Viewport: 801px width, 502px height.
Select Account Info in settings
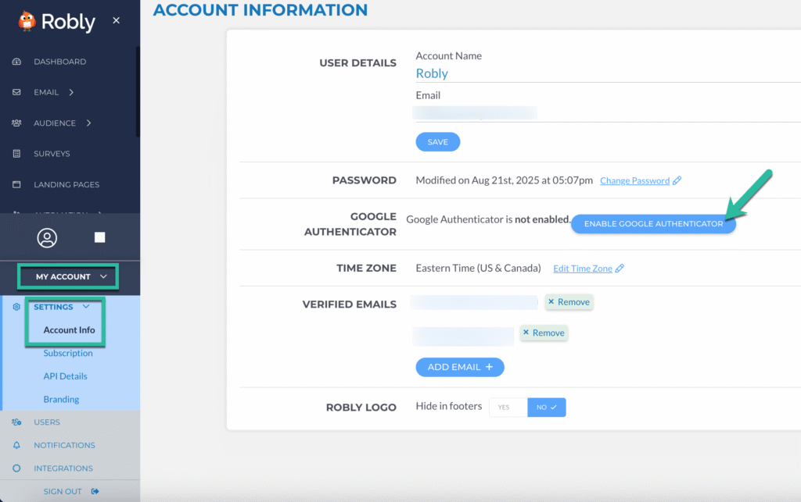click(69, 330)
